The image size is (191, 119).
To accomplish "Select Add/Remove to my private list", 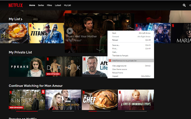I will coord(131,61).
